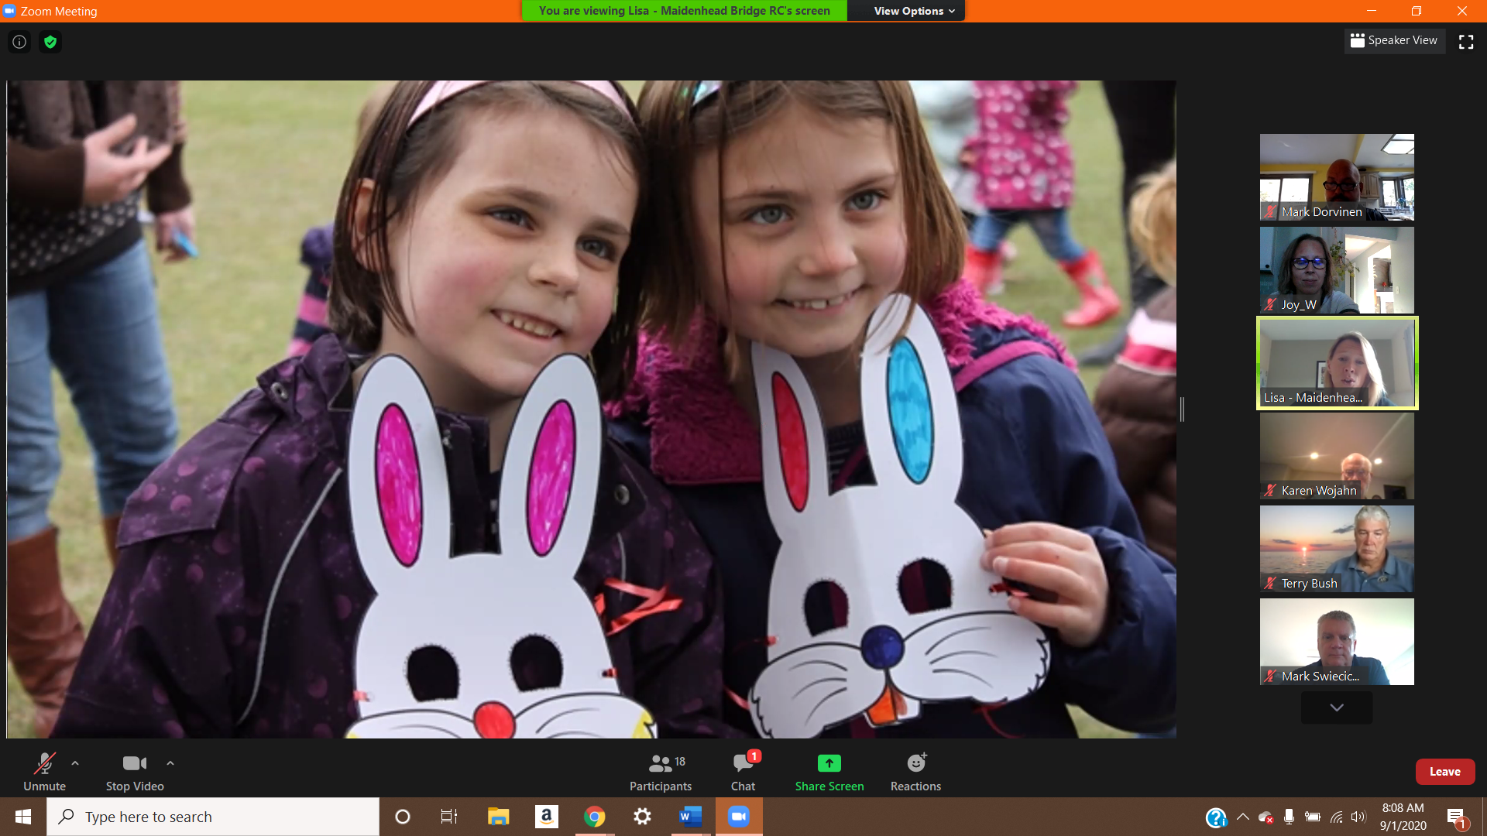Open Cortana circle icon
This screenshot has width=1487, height=836.
pos(402,817)
